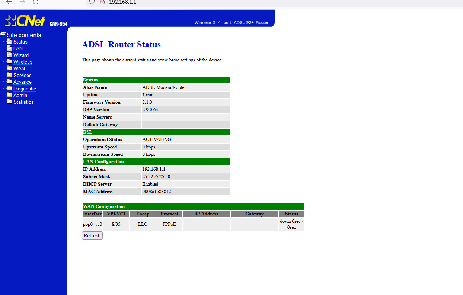Expand the Advance folder in site tree
The image size is (463, 295).
point(9,81)
